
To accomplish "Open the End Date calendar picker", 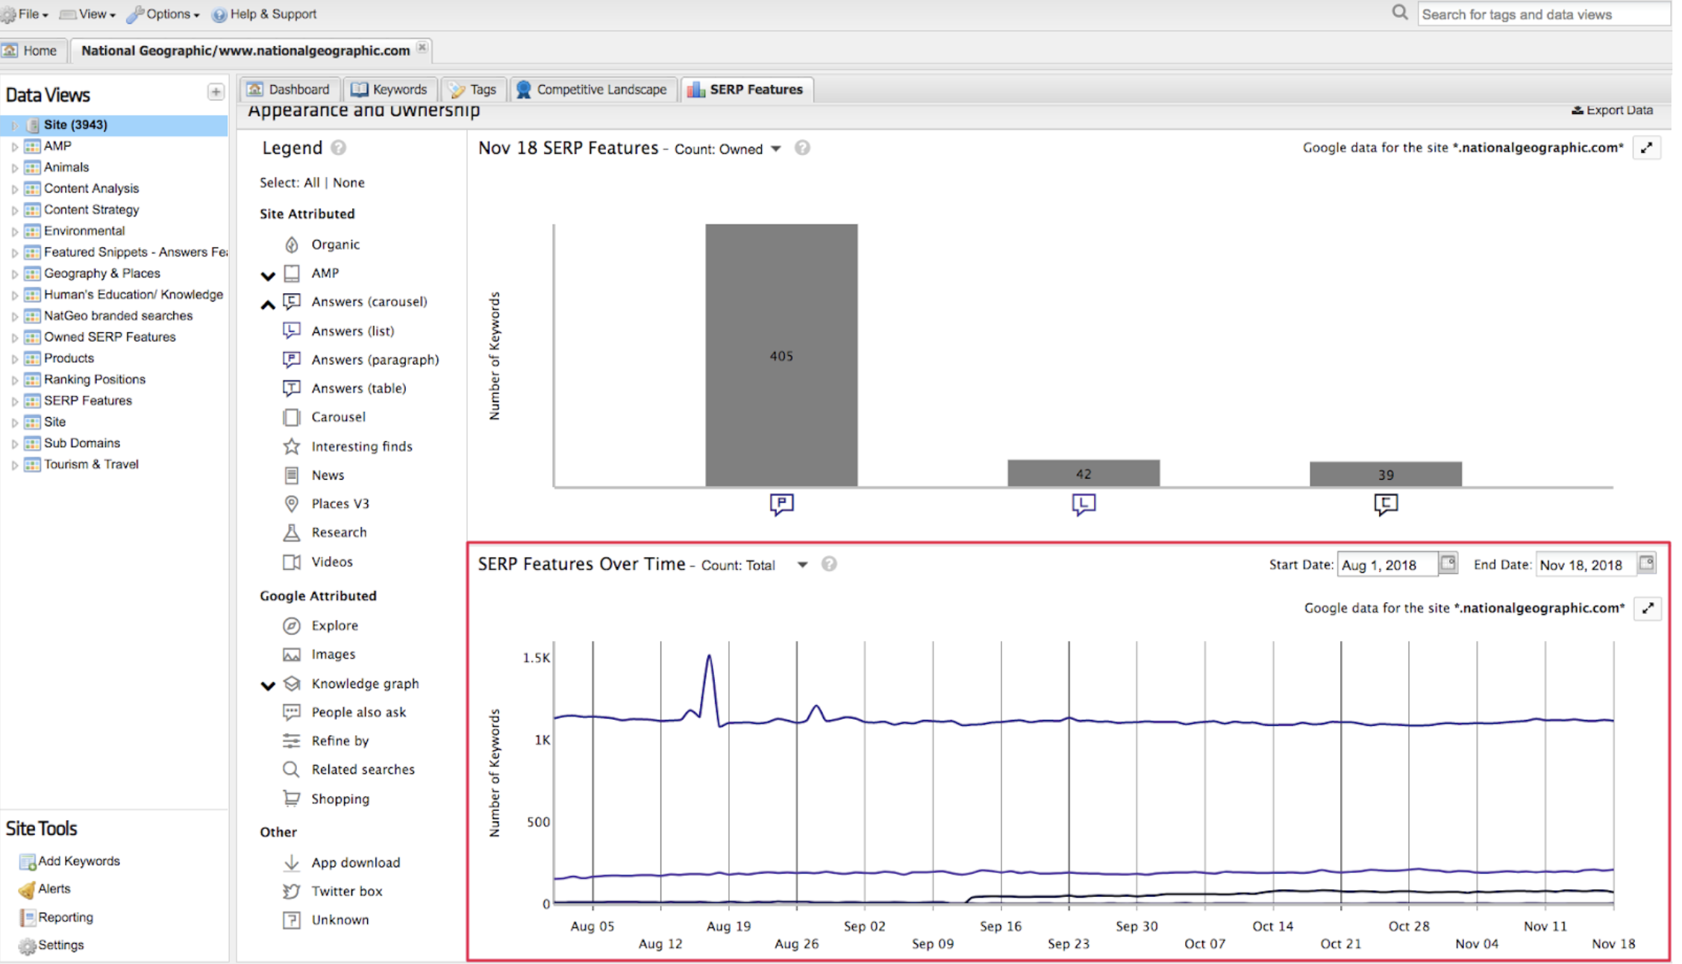I will click(1647, 563).
